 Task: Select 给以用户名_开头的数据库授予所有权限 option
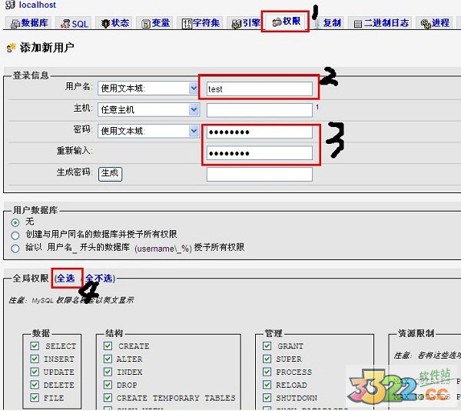coord(15,249)
